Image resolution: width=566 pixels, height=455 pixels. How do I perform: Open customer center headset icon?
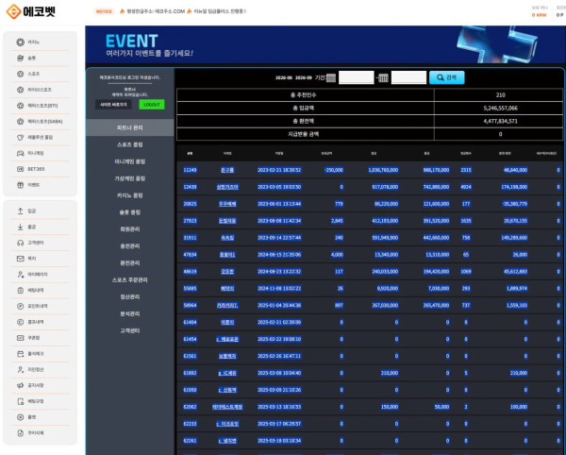click(x=21, y=243)
